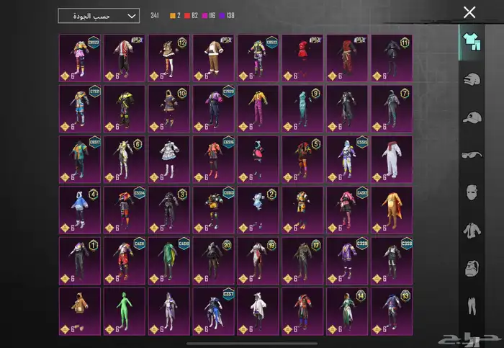Viewport: 504px width, 348px height.
Task: Pick the blue hoodie outfit with badge 4
Action: (x=79, y=210)
